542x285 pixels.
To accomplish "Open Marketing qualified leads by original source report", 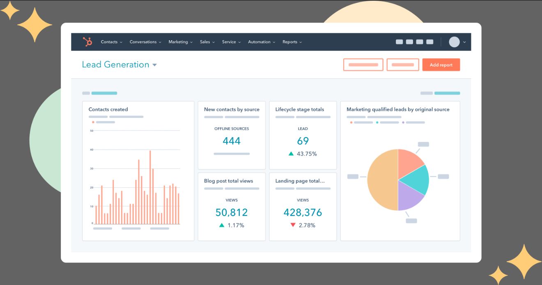I will pyautogui.click(x=398, y=109).
